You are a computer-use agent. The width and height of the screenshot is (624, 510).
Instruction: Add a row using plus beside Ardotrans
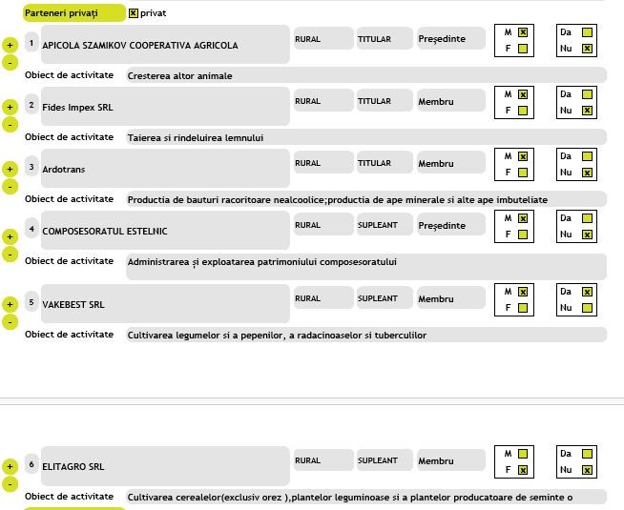click(10, 169)
